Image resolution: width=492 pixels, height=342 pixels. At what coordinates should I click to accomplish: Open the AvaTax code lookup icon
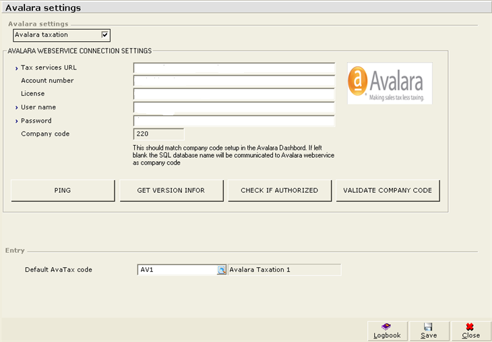pyautogui.click(x=221, y=270)
